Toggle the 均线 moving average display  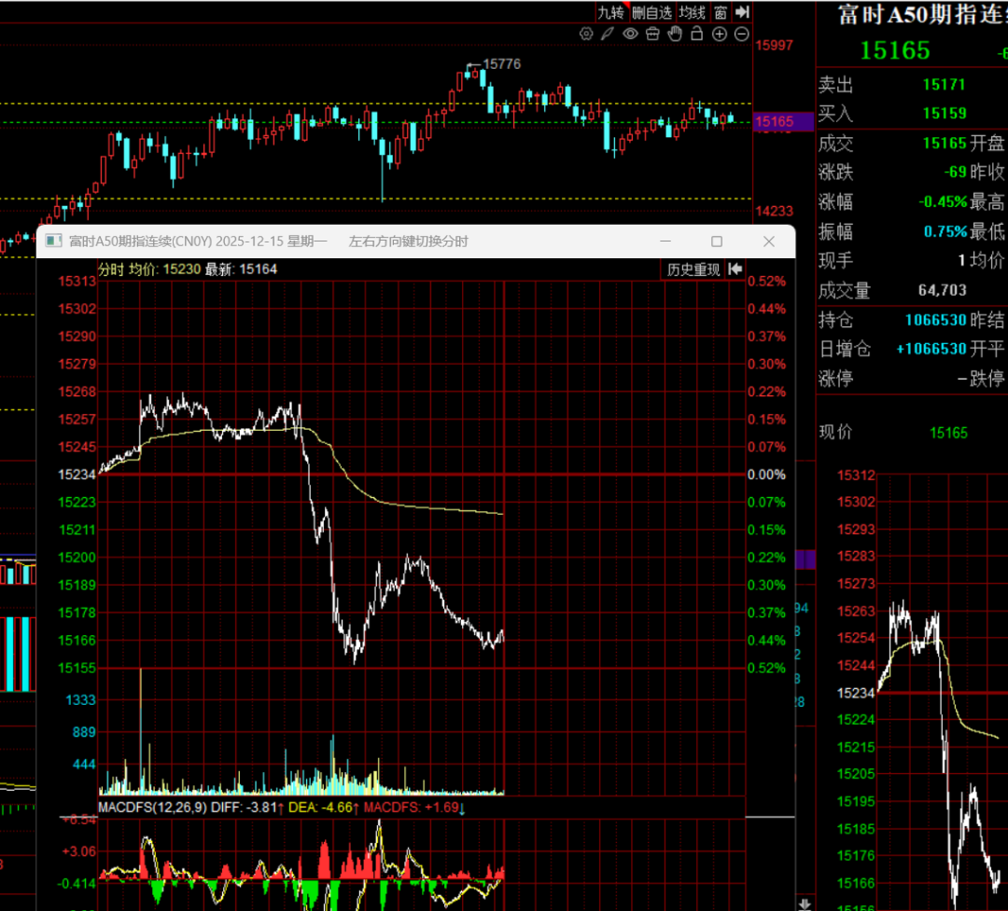click(692, 12)
